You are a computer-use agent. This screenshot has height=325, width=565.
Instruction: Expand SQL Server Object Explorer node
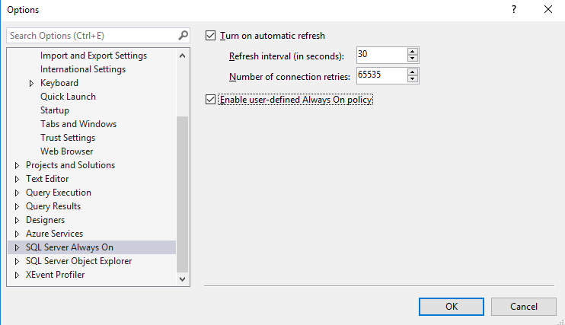[x=18, y=261]
